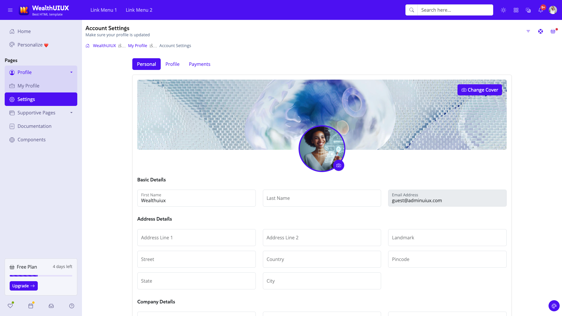The image size is (562, 316).
Task: Open the calendar icon with yellow badge
Action: click(31, 306)
